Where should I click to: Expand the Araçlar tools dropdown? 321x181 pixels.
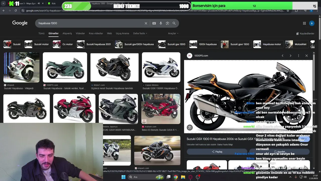[173, 33]
